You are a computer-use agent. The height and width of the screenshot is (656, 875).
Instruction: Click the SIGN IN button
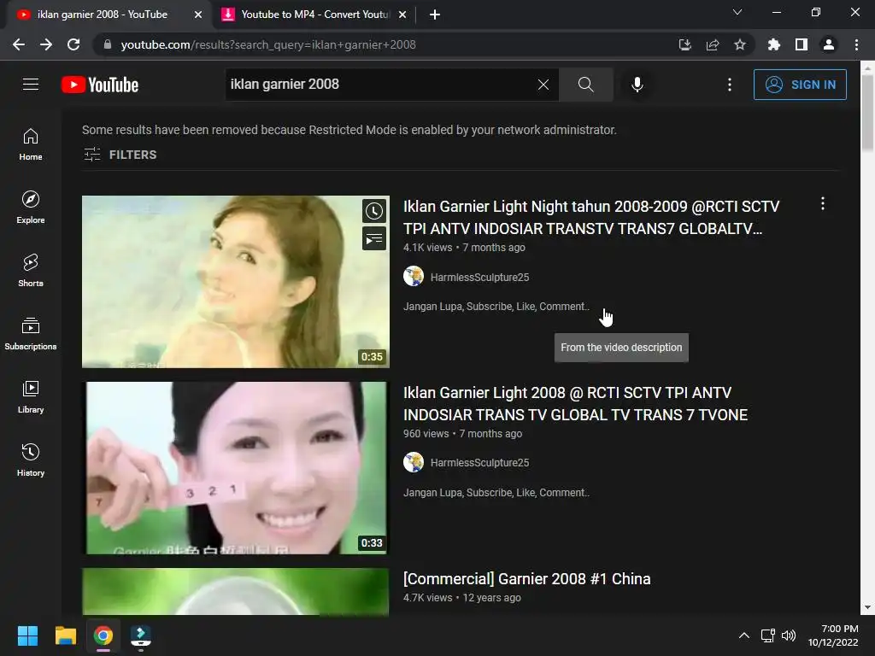click(800, 85)
